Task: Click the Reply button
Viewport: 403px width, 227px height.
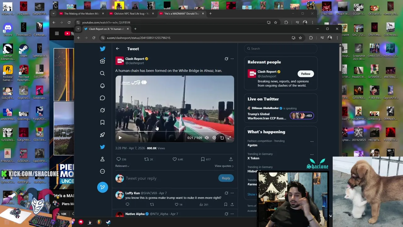Action: click(x=226, y=178)
